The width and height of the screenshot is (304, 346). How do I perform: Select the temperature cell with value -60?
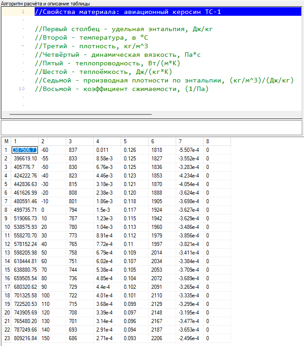pos(52,150)
